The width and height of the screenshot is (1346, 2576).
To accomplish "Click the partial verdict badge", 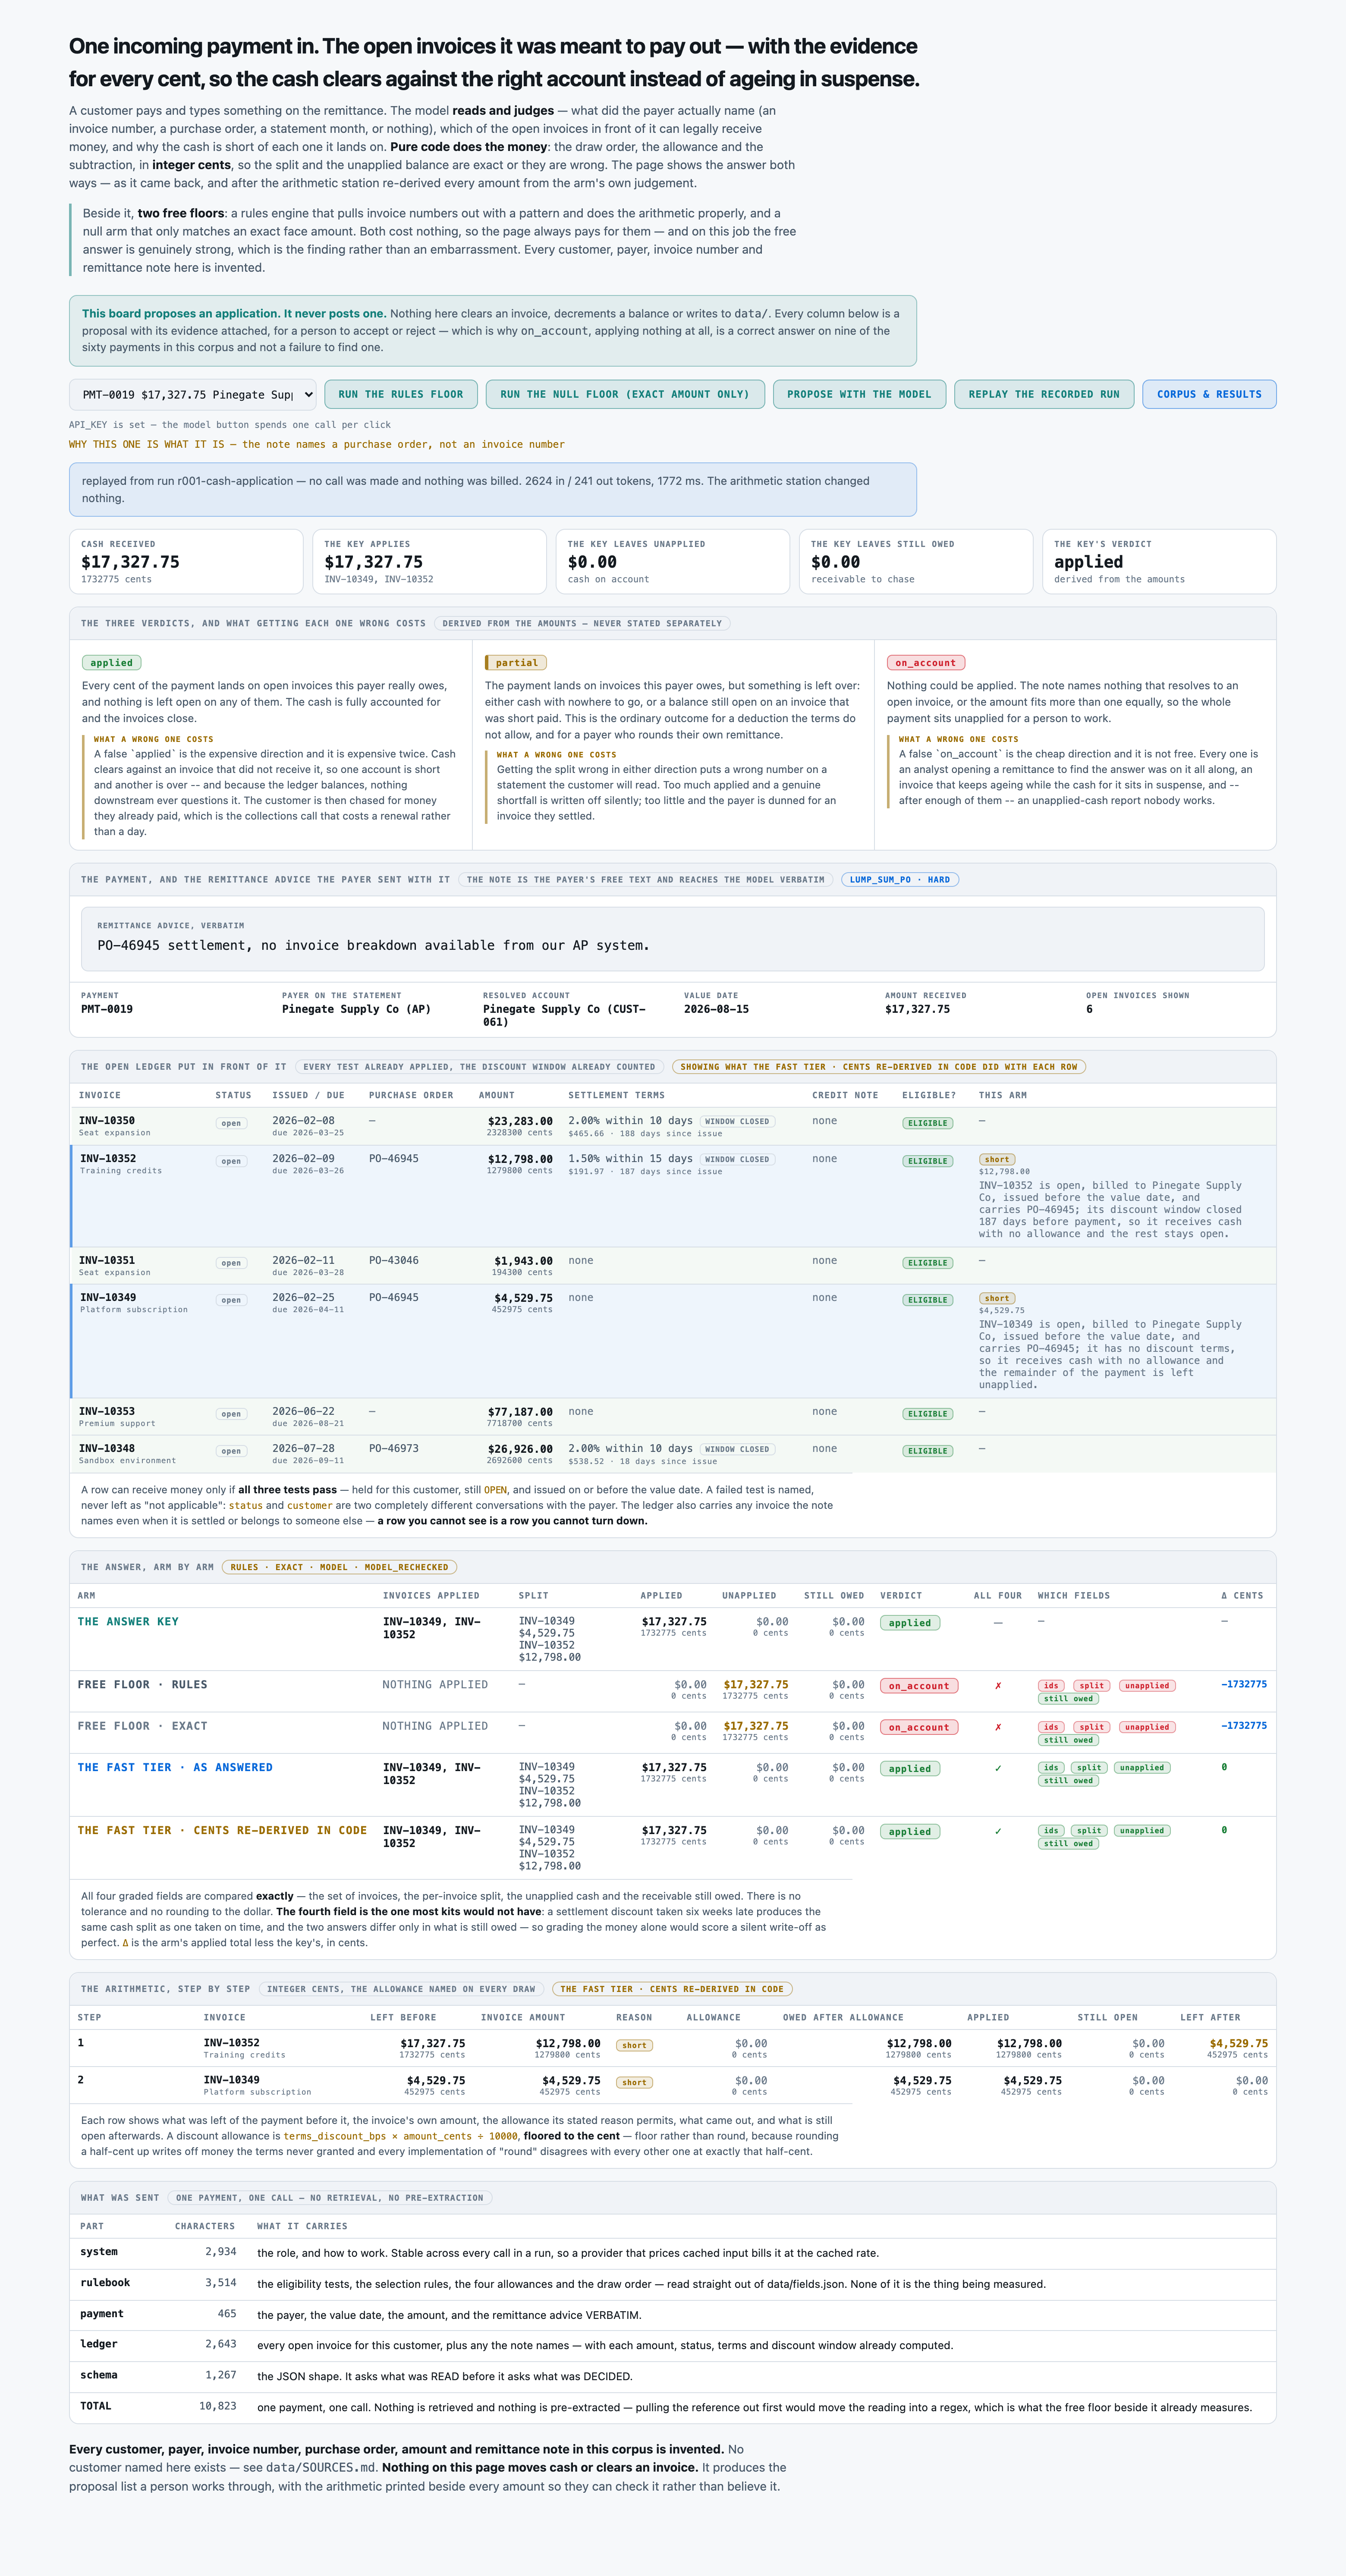I will pos(516,663).
